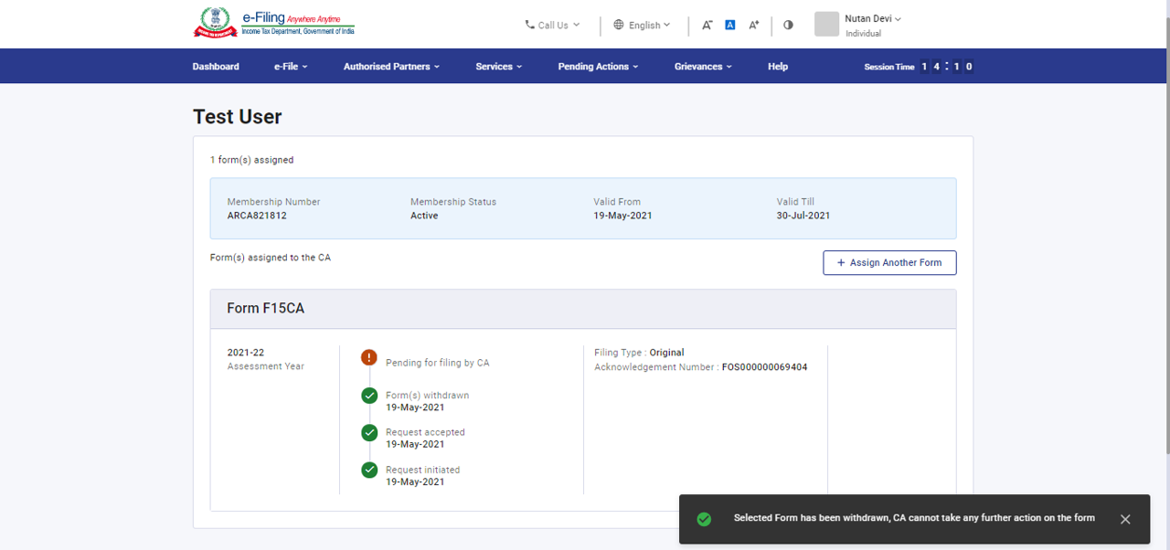Increase font size with the A+ icon
This screenshot has height=550, width=1170.
(x=754, y=26)
